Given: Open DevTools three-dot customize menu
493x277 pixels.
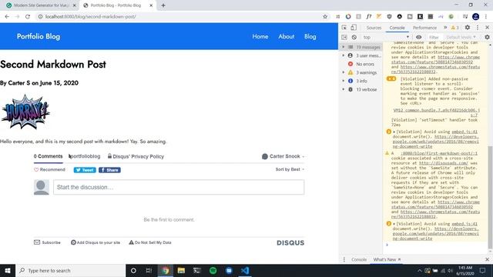Looking at the screenshot, I should (x=478, y=28).
